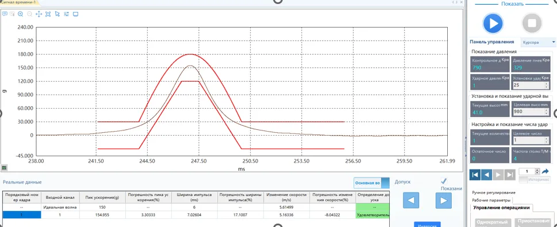The image size is (557, 227).
Task: Increase the Целевая высота spinner value
Action: click(x=546, y=110)
